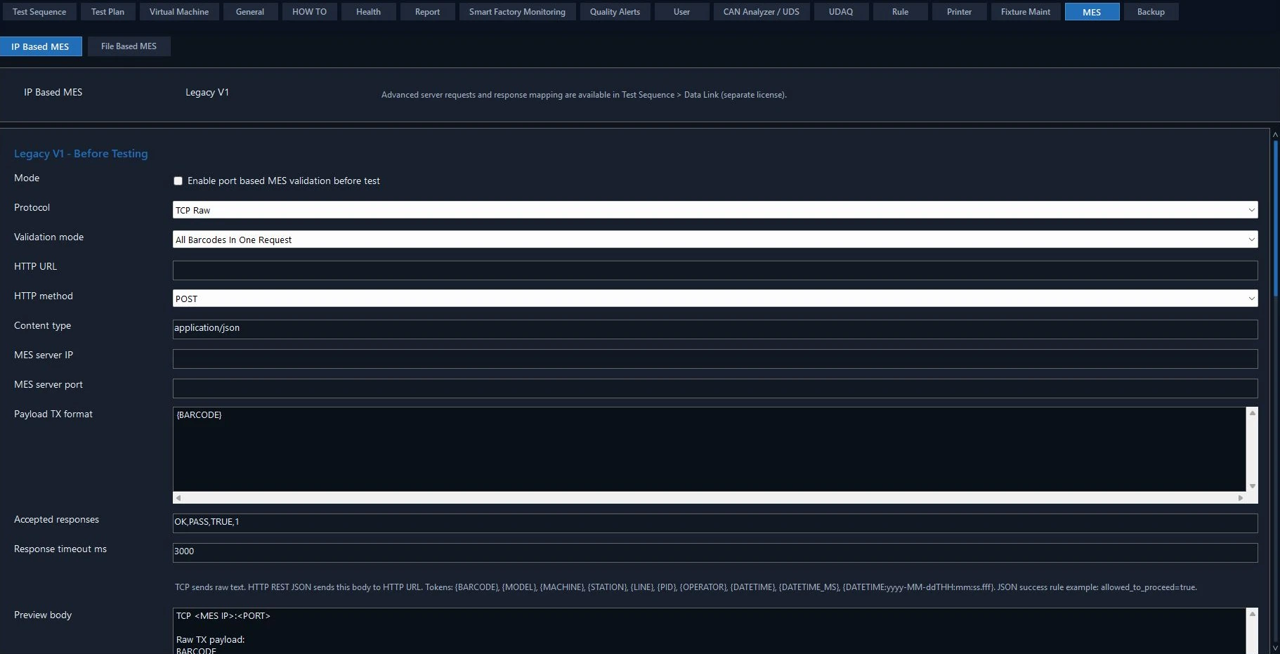Open the User tab
Image resolution: width=1280 pixels, height=654 pixels.
[681, 12]
